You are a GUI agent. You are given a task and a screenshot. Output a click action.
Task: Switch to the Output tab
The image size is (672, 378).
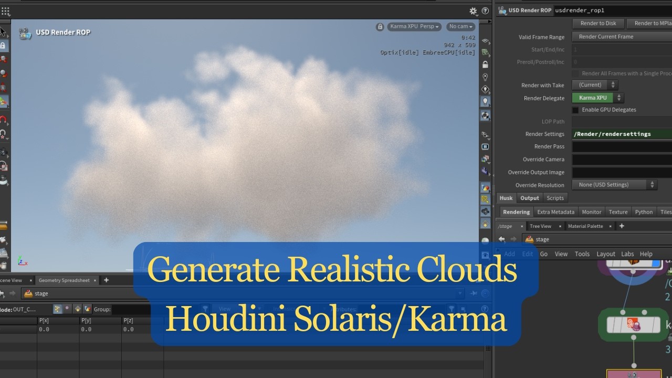click(530, 198)
